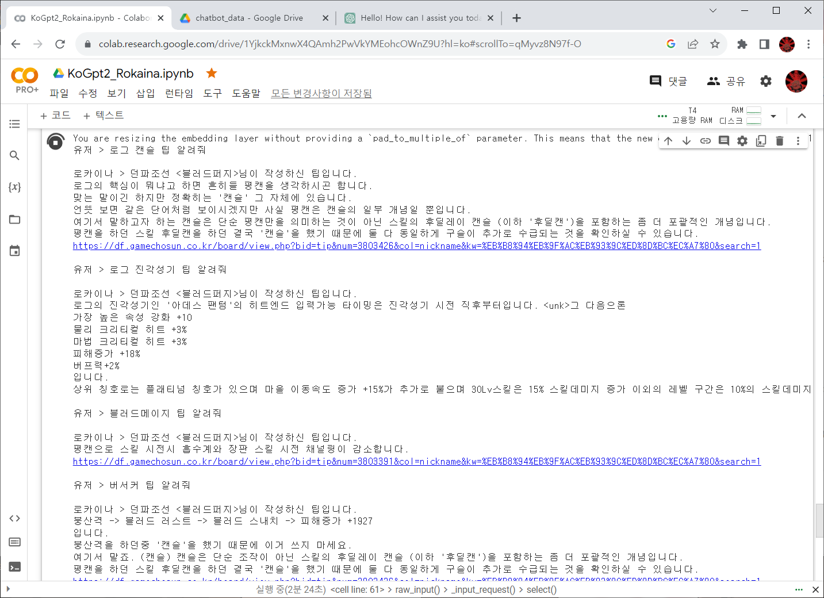This screenshot has width=824, height=598.
Task: Open find and replace search panel
Action: (x=14, y=155)
